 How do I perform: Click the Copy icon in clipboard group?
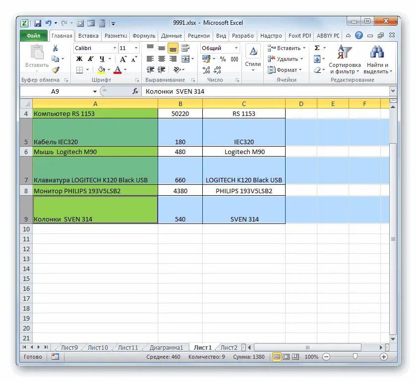tap(55, 59)
